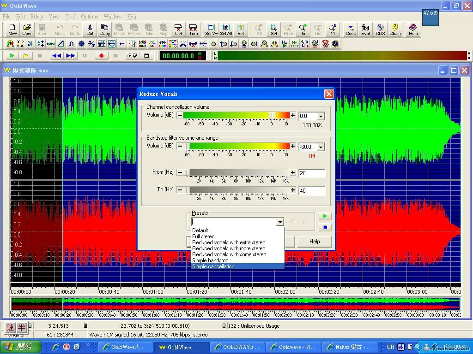This screenshot has height=354, width=473.
Task: Toggle the window icon button beside the time display
Action: tap(146, 56)
